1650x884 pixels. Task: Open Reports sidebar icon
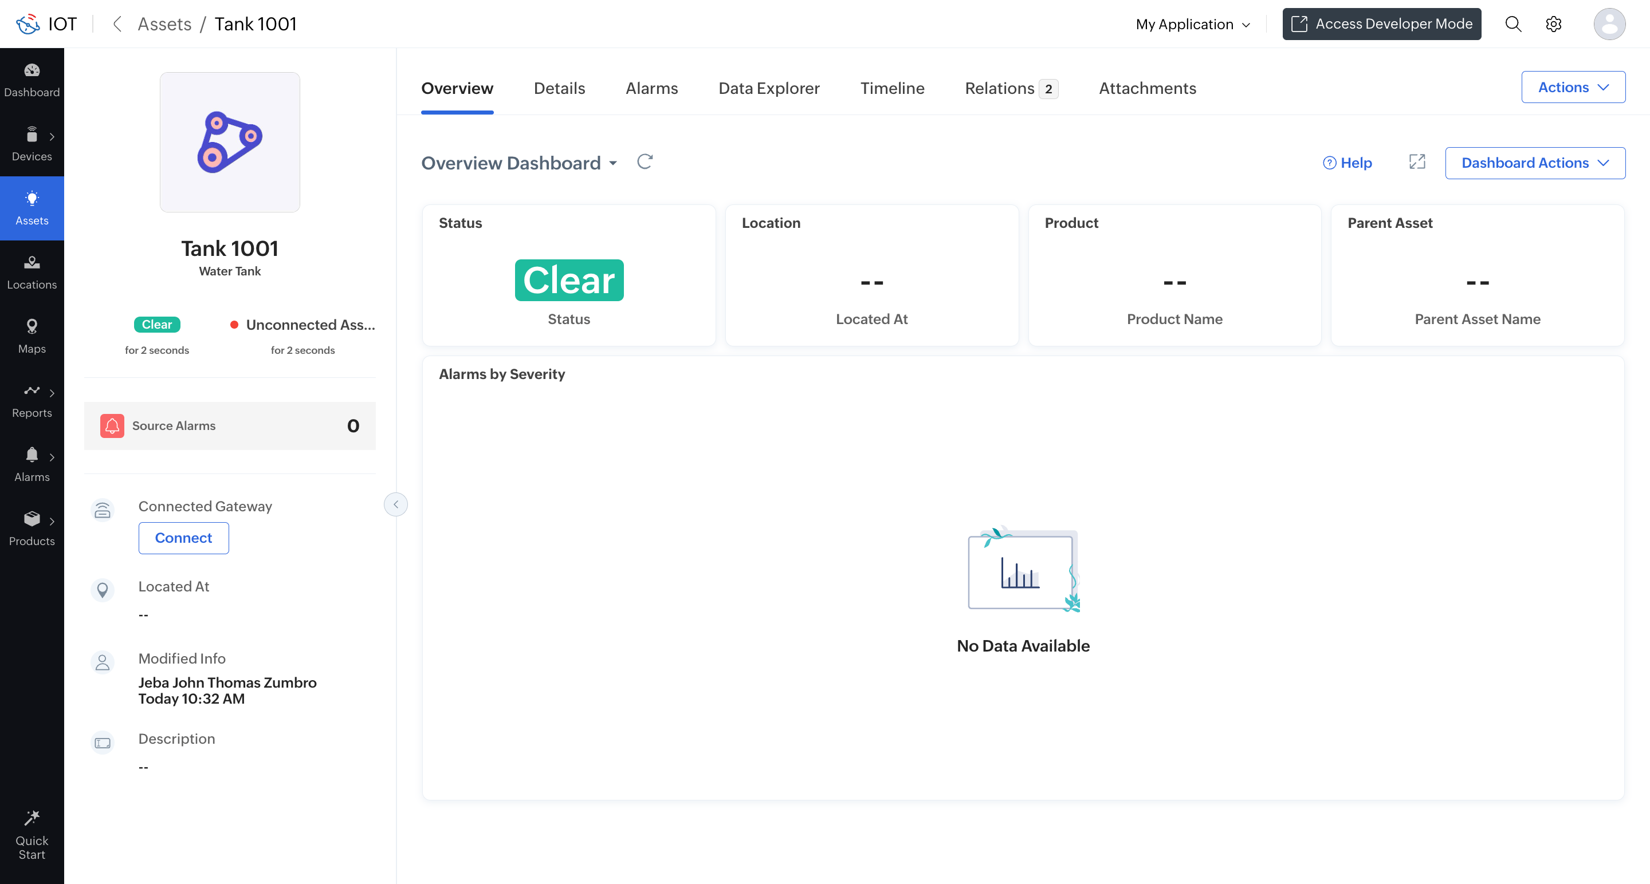[x=32, y=390]
